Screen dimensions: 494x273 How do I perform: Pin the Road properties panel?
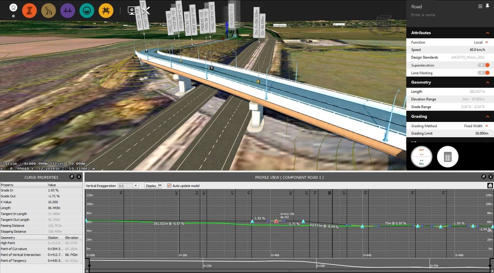(x=487, y=6)
